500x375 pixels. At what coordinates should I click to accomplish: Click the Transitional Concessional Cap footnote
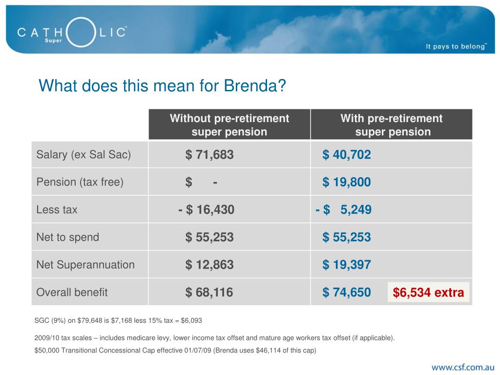175,351
